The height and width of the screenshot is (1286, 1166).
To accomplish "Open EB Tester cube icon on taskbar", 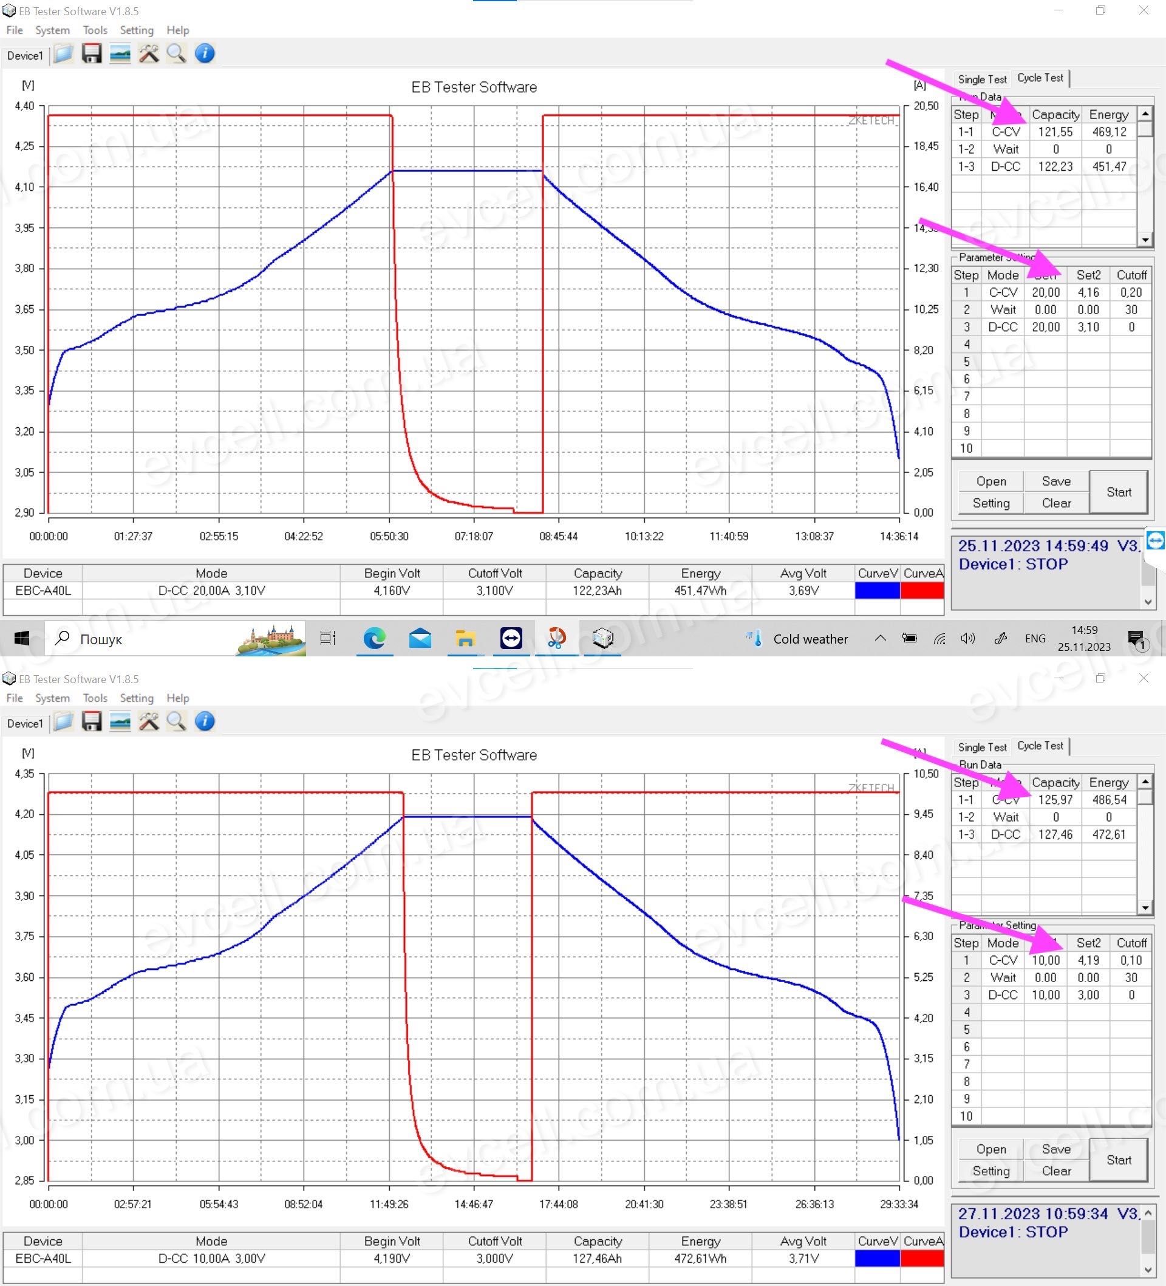I will click(x=602, y=638).
